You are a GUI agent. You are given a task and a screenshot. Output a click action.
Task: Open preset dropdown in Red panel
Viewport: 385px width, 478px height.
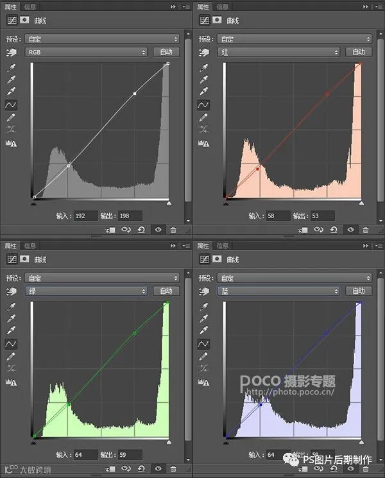coord(295,39)
